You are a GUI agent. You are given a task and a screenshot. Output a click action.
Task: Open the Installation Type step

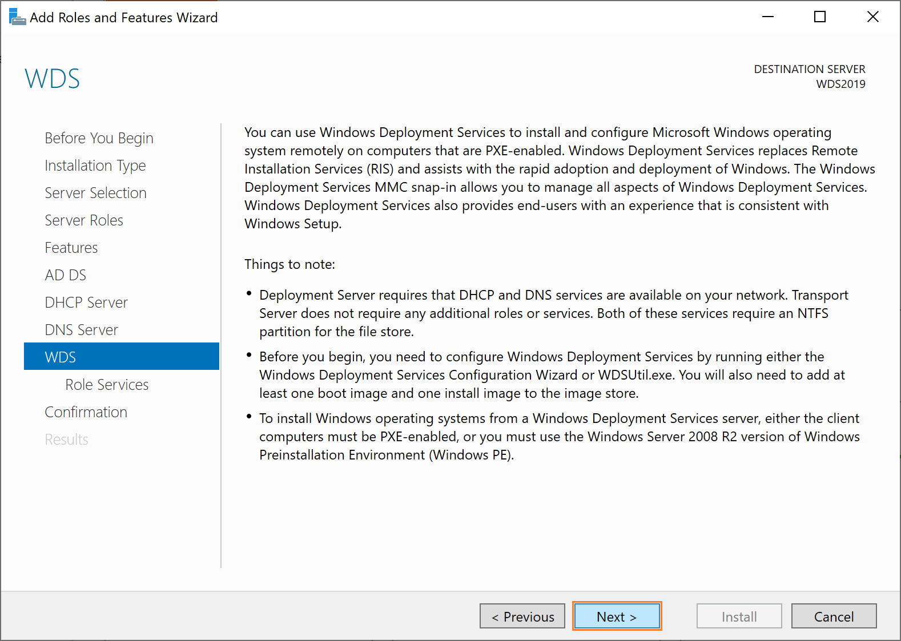(x=95, y=166)
